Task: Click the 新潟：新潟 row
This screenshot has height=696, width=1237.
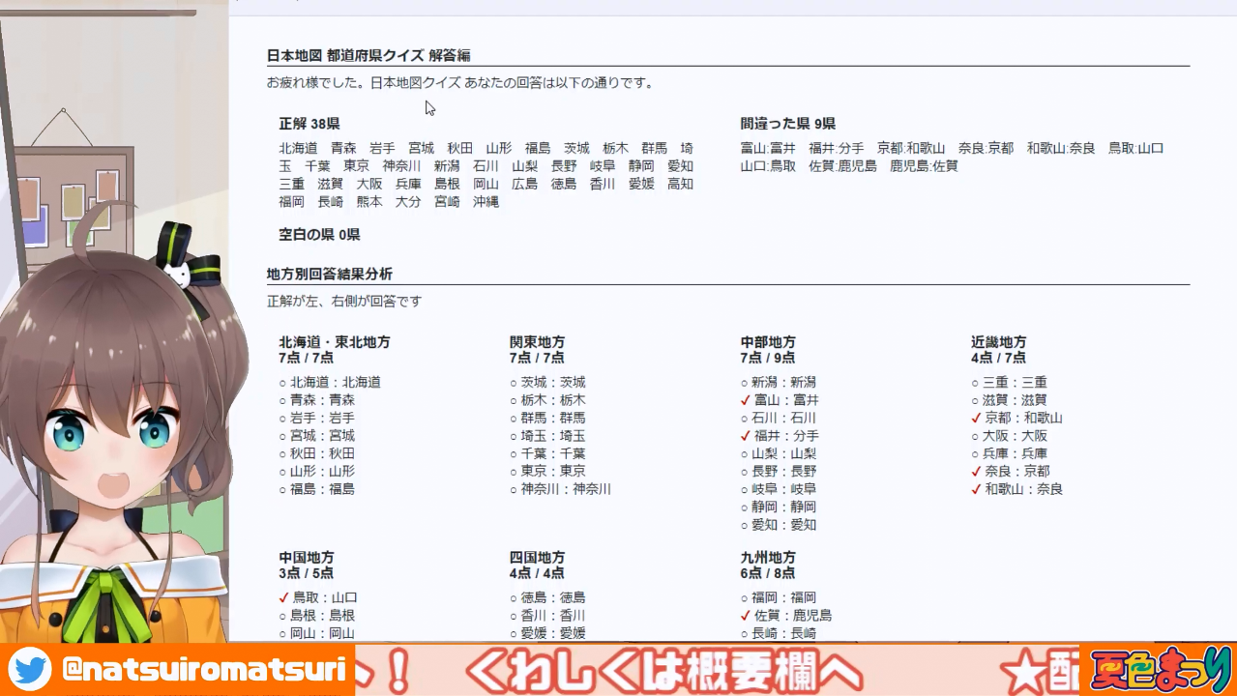Action: (x=779, y=383)
